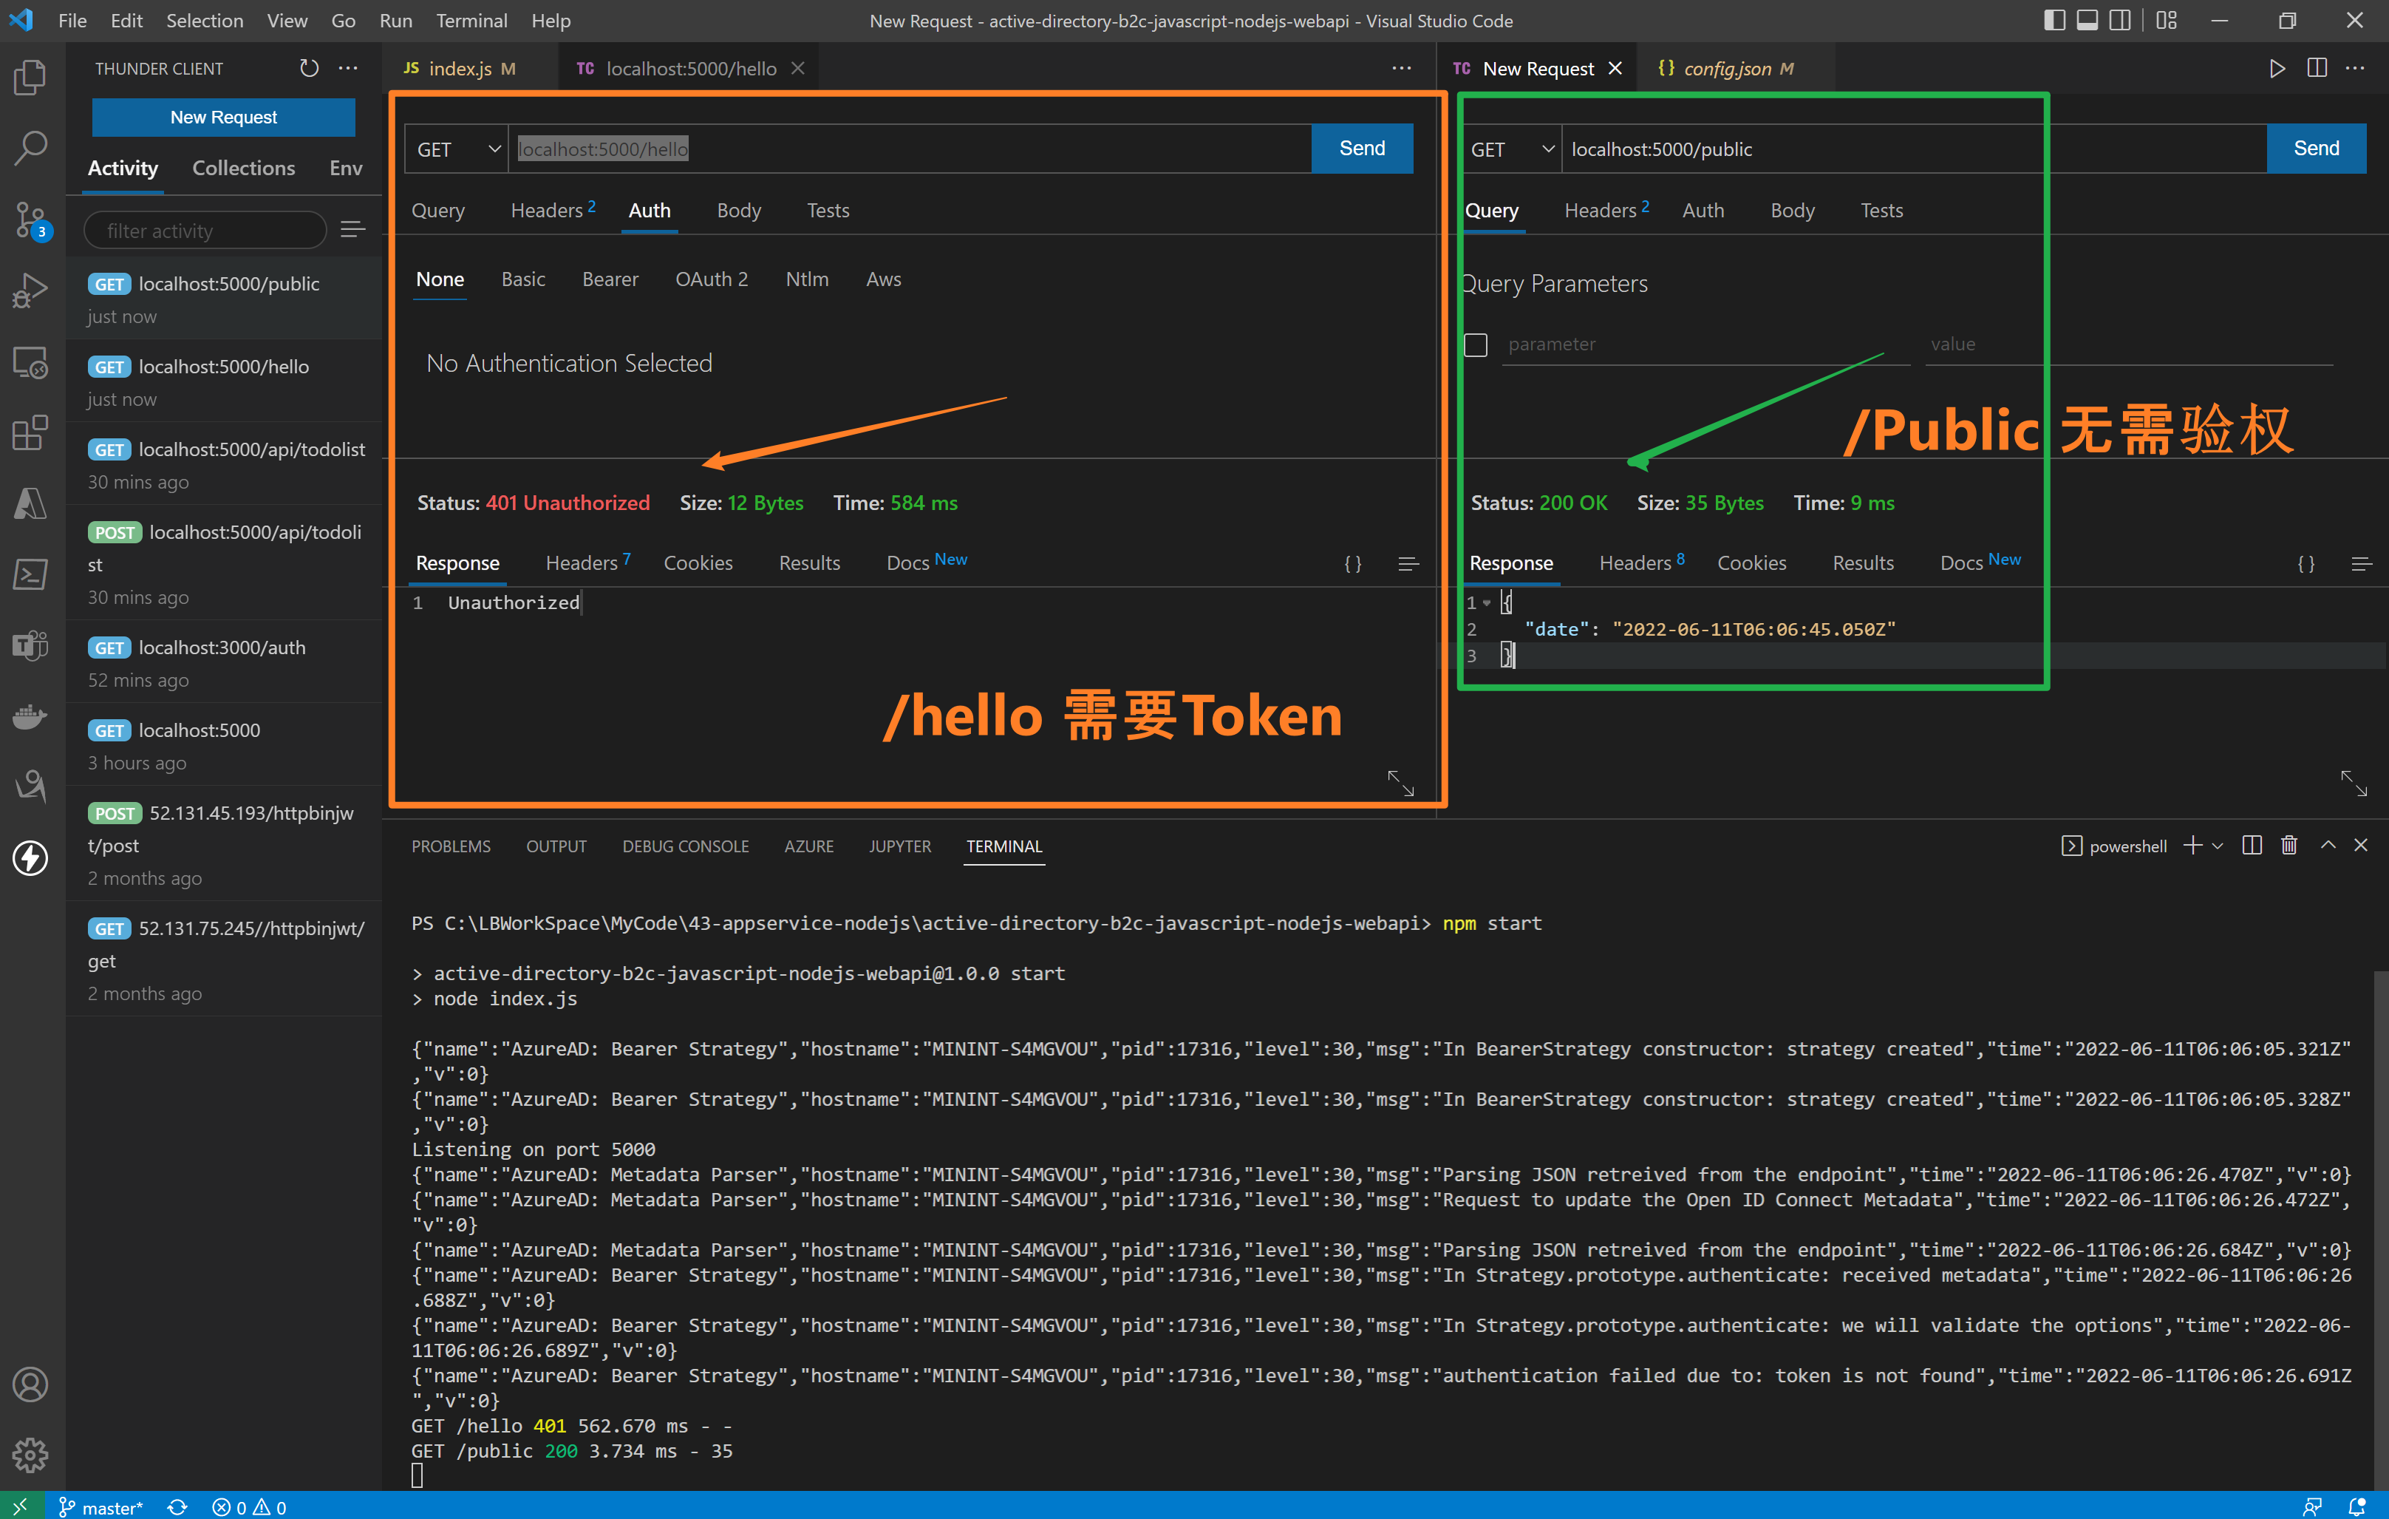Enable the query parameter checkbox

tap(1475, 345)
